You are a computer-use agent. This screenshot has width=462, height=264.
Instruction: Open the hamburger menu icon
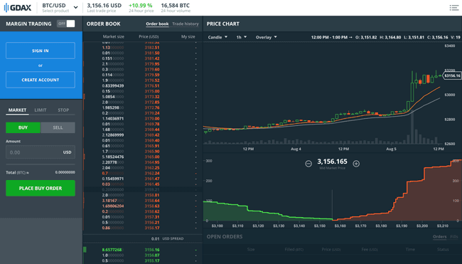point(453,8)
